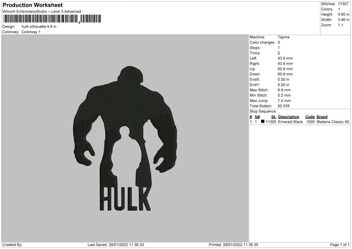Click the Max Jump value 7.0 mm
This screenshot has height=249, width=352.
coord(284,100)
